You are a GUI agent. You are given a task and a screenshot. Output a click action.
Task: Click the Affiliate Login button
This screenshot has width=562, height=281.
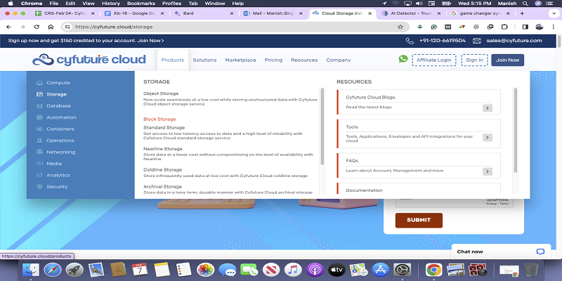point(433,60)
